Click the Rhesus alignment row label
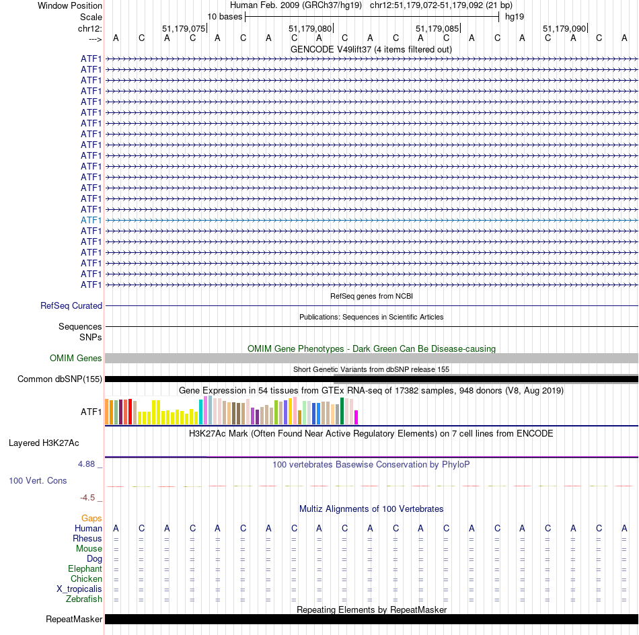639x635 pixels. [87, 538]
